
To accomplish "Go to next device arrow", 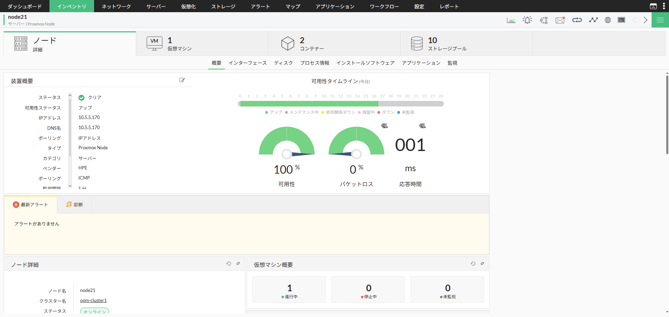I will (646, 20).
